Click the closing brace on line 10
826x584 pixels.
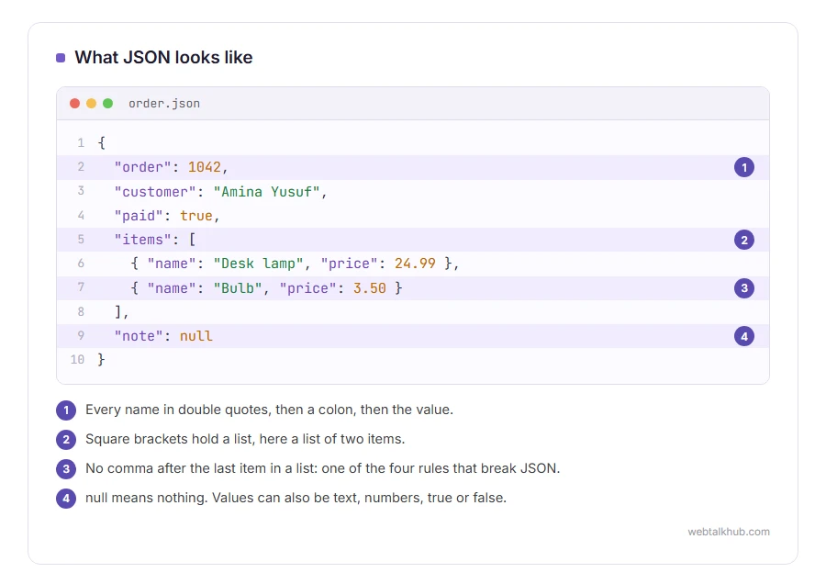point(101,359)
